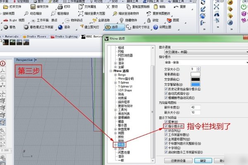
Task: Click the 选项 gear button
Action: click(114, 27)
